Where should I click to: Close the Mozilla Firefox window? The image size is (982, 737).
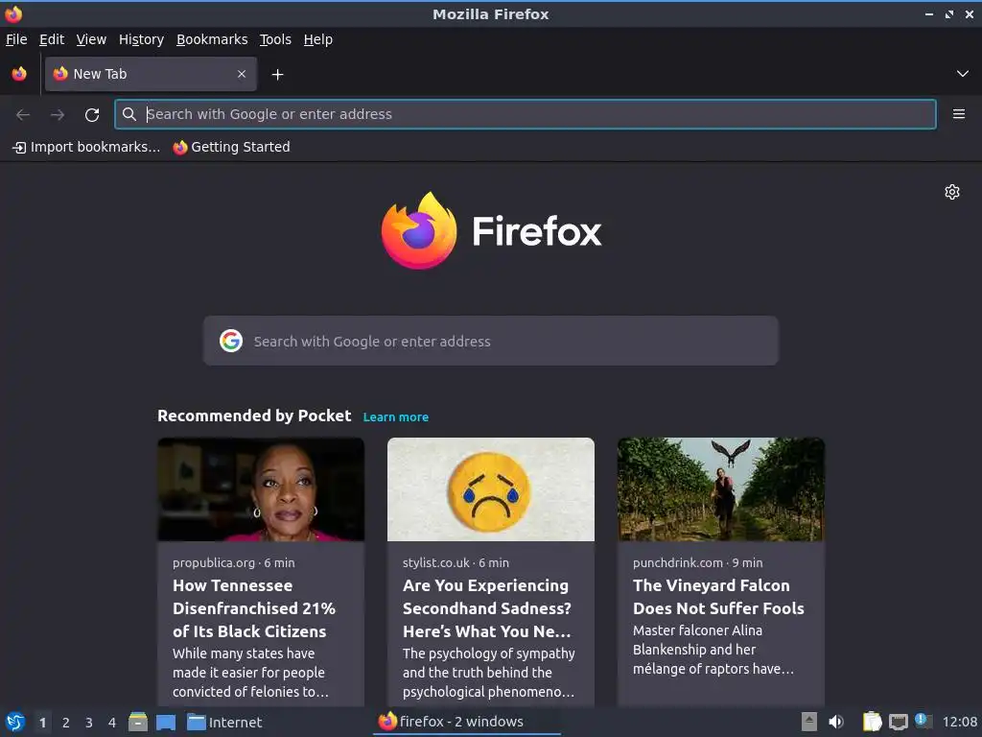coord(969,13)
